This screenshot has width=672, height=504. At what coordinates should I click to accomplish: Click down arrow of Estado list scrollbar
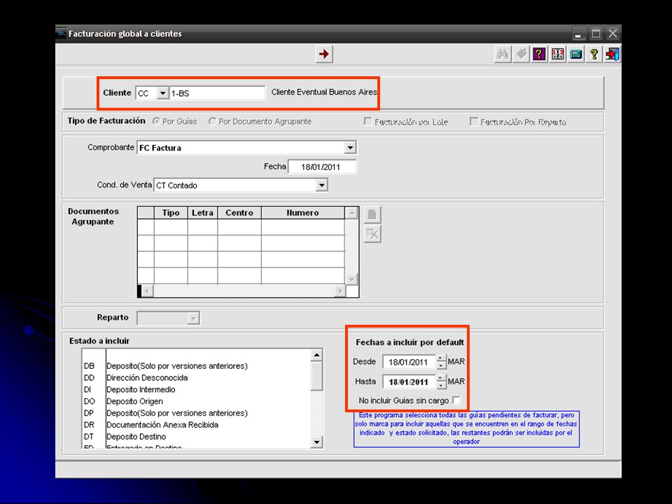click(x=316, y=442)
